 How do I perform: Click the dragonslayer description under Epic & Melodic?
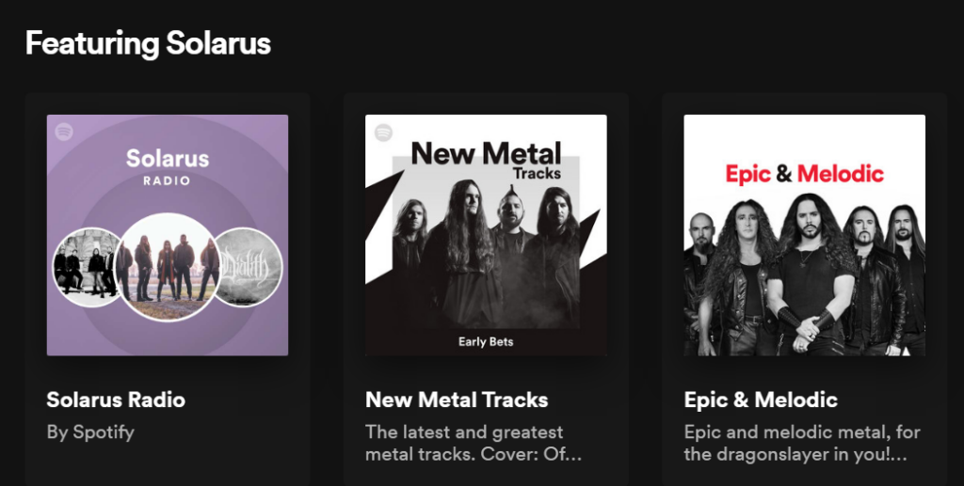pyautogui.click(x=802, y=443)
